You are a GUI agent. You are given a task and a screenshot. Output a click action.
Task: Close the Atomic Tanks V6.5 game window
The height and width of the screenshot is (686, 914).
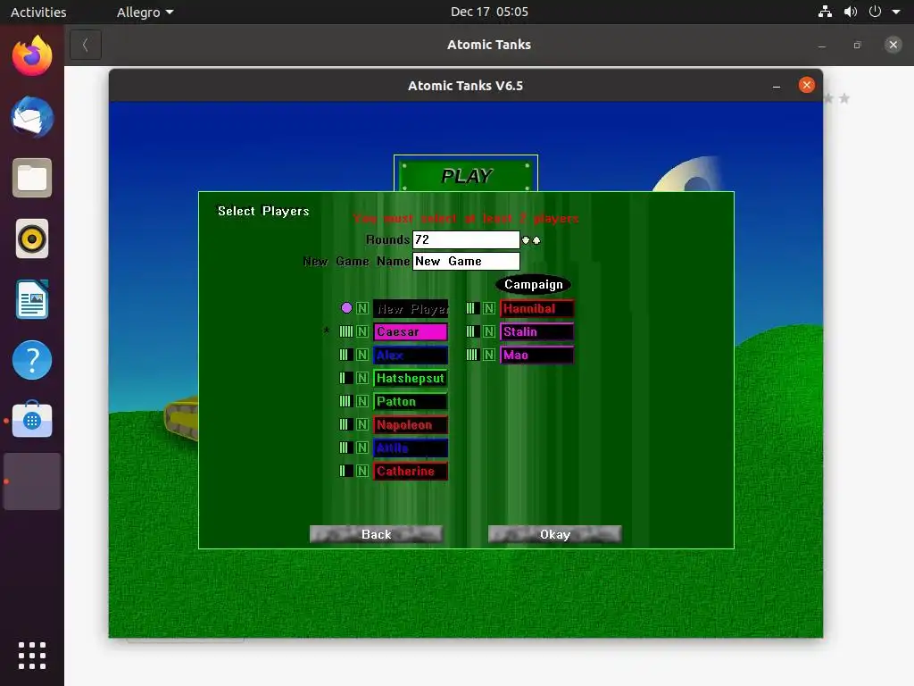[x=807, y=85]
